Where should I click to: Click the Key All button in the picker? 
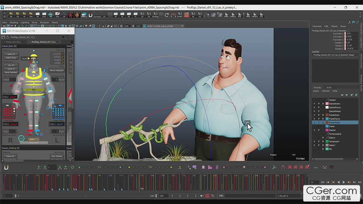coord(11,65)
